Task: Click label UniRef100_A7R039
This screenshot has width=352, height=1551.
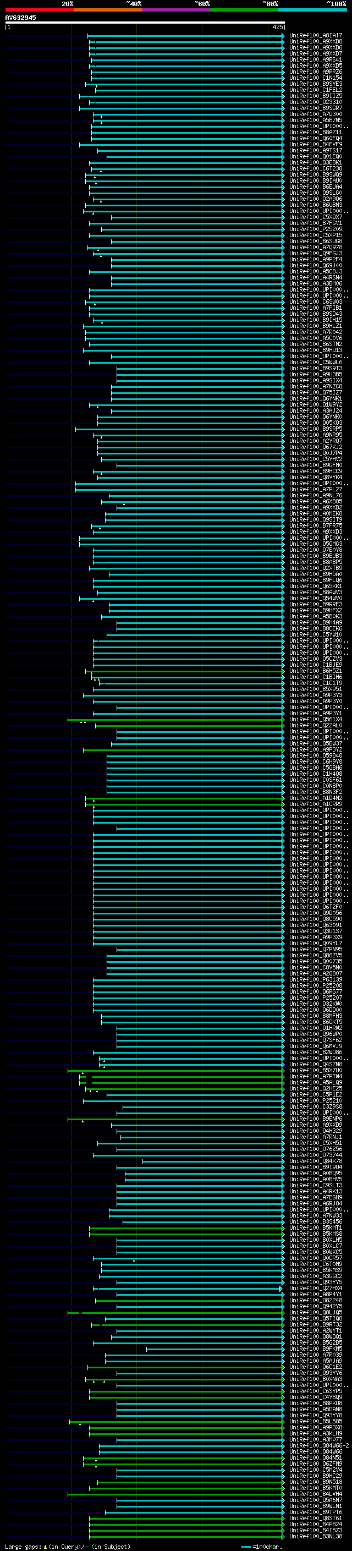Action: tap(316, 1355)
